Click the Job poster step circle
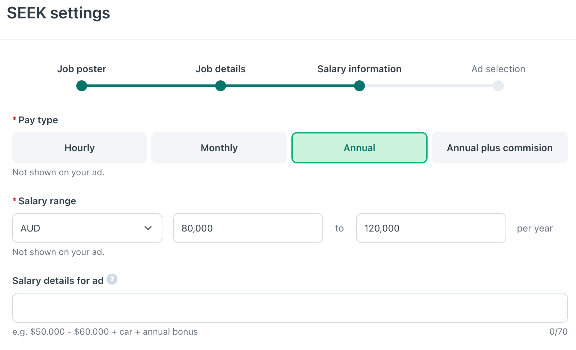 pos(82,86)
